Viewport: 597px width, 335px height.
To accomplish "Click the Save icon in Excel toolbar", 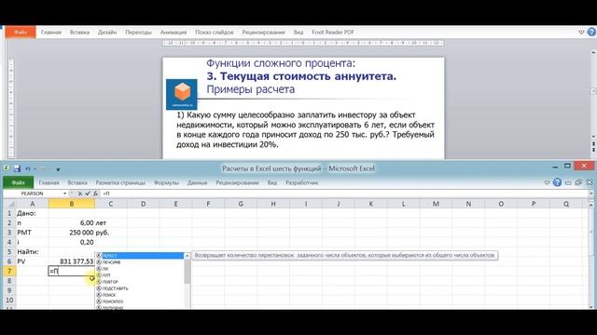I will point(17,168).
